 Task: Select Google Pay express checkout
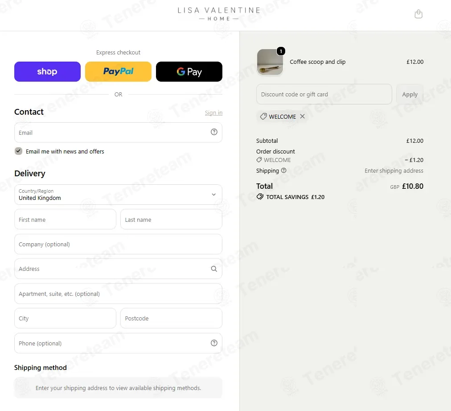(189, 71)
